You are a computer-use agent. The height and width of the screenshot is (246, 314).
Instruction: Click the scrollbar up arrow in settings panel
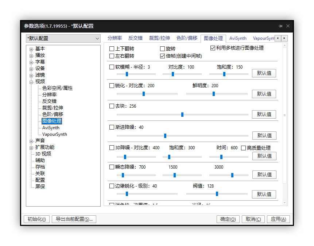tap(285, 46)
